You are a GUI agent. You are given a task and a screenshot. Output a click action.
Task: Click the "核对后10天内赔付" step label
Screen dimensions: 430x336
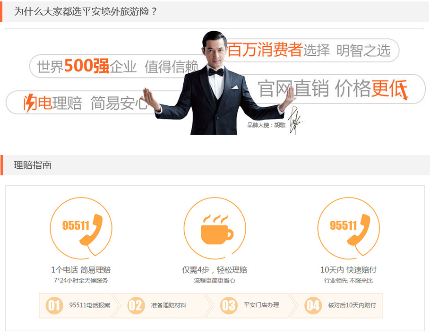pyautogui.click(x=352, y=305)
